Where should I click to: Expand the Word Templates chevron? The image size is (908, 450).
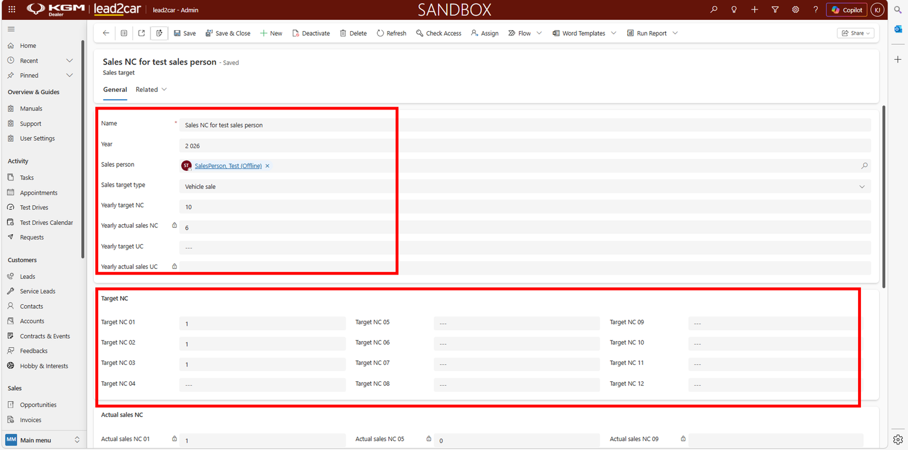pyautogui.click(x=613, y=33)
